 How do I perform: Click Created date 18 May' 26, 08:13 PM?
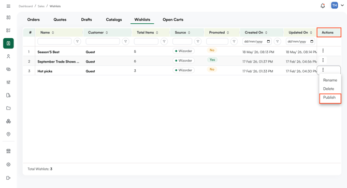(x=258, y=52)
